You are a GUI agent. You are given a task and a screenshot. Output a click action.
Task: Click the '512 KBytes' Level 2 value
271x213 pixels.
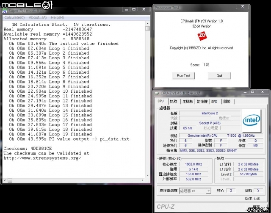[248, 174]
